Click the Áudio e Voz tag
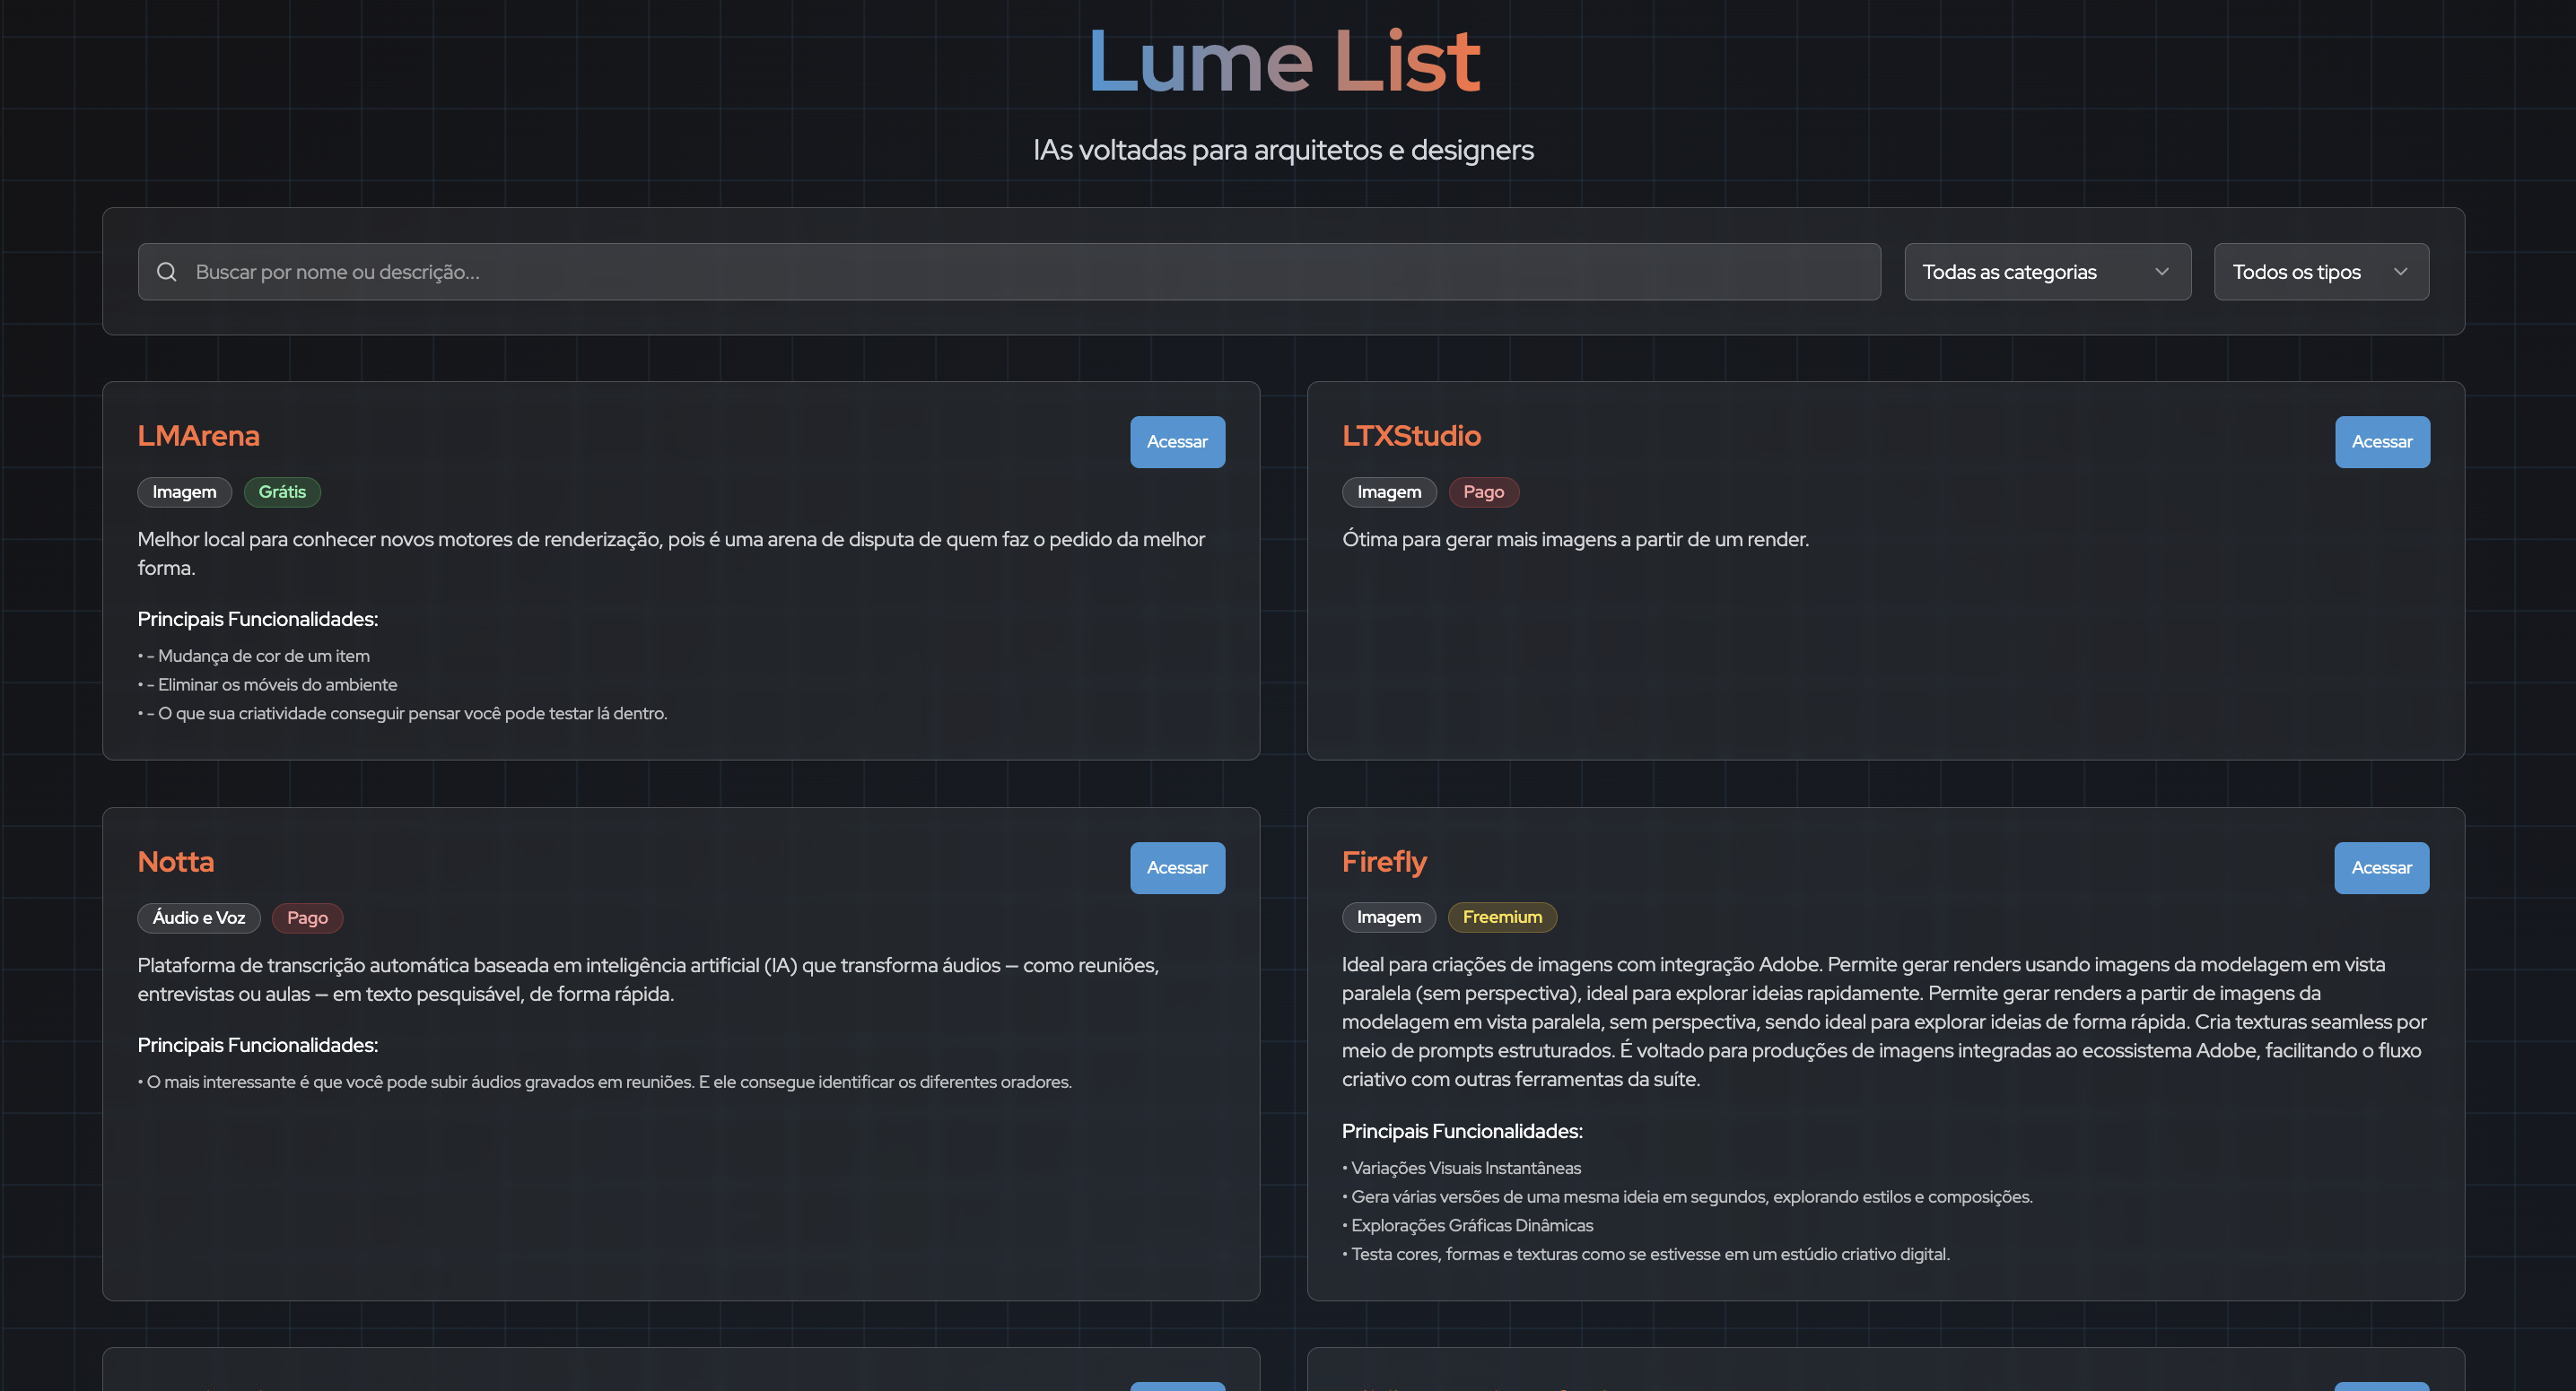2576x1391 pixels. tap(199, 917)
